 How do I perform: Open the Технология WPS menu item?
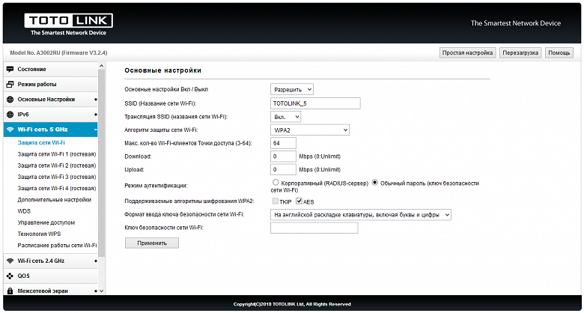pos(39,234)
